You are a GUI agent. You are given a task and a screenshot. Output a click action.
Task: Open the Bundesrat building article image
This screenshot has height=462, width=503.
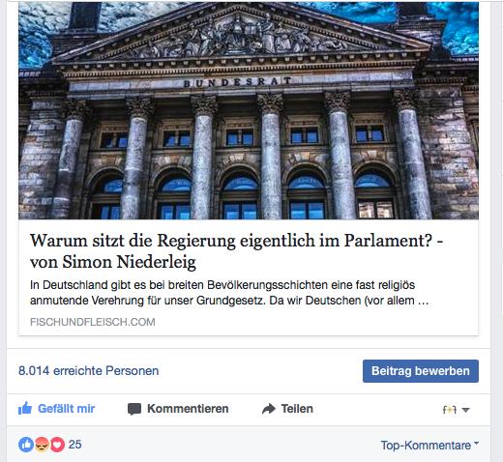pyautogui.click(x=249, y=110)
